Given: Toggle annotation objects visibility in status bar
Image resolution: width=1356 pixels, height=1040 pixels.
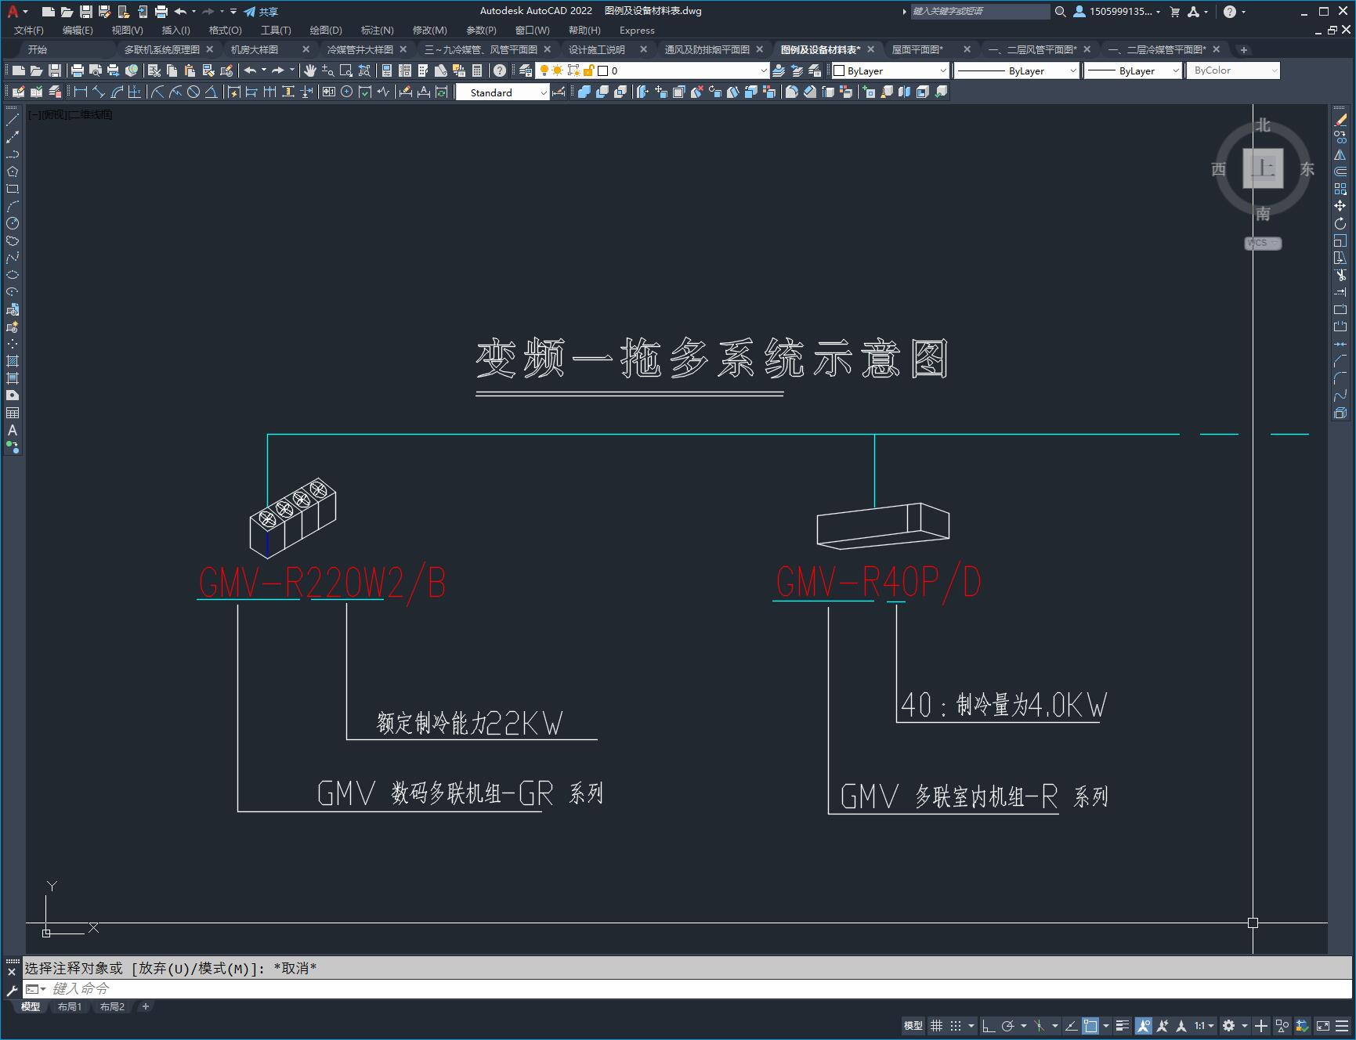Looking at the screenshot, I should [x=1144, y=1025].
